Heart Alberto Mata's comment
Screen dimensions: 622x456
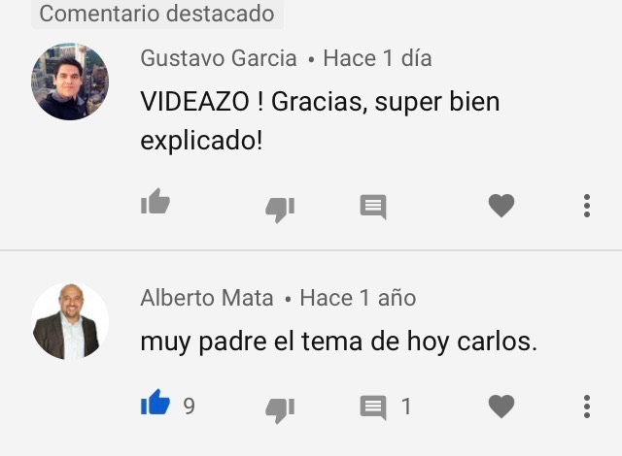tap(501, 407)
